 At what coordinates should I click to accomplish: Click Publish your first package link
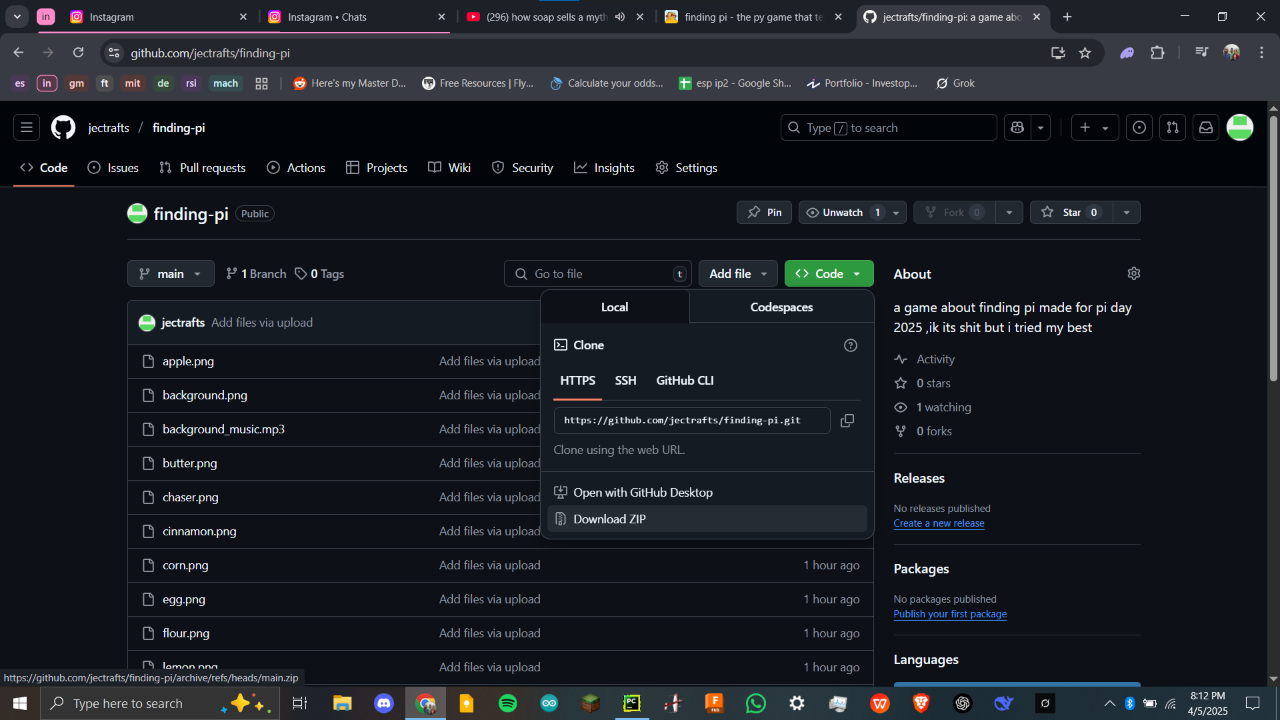pyautogui.click(x=950, y=614)
